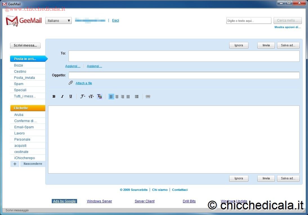Viewport: 308px width, 215px height.
Task: Open the text color picker
Action: [99, 97]
